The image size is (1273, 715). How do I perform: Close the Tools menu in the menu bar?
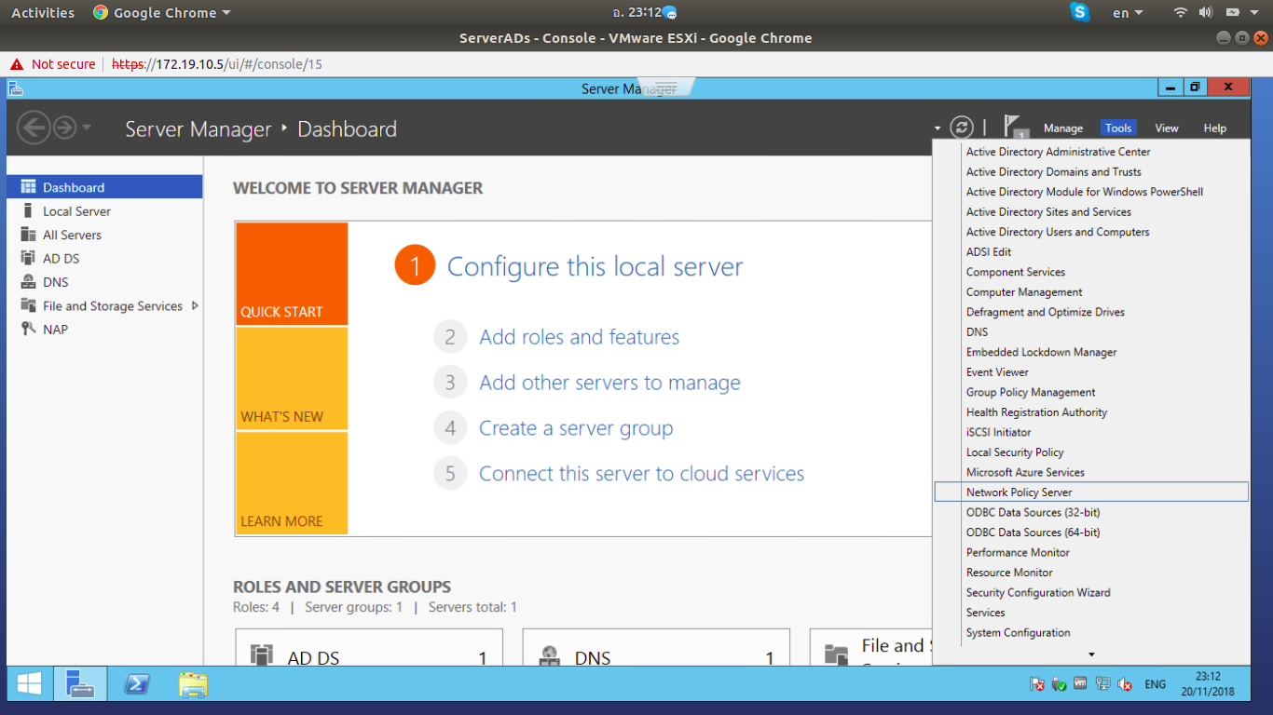click(1118, 128)
